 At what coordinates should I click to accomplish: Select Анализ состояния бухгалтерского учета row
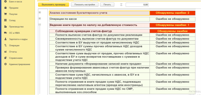tap(99, 13)
